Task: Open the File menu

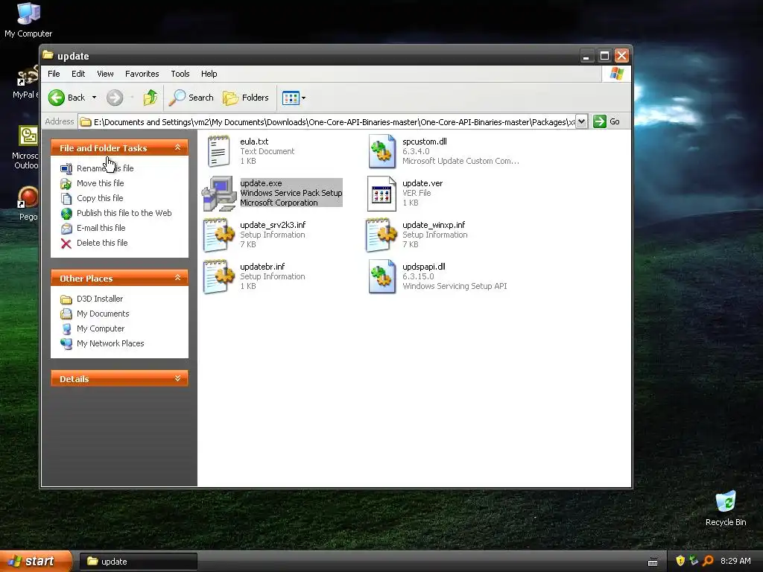Action: 54,74
